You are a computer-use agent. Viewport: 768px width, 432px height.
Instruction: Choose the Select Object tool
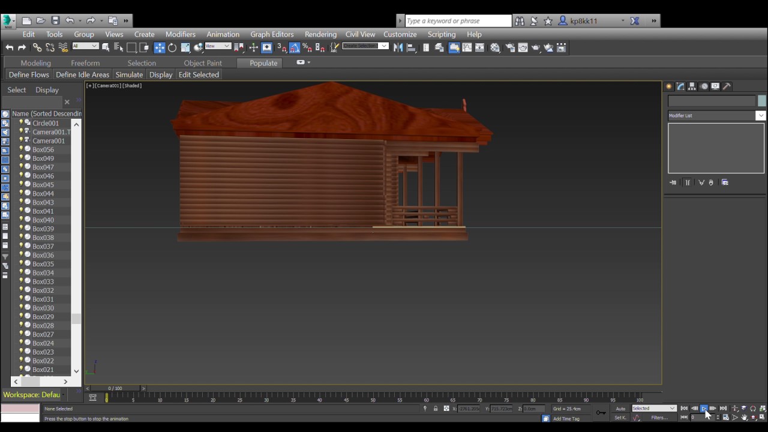pos(106,47)
